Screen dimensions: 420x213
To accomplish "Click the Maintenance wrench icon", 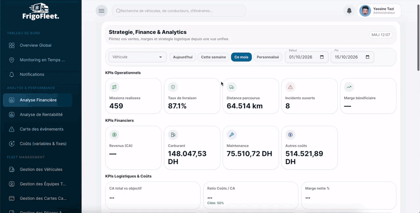I will pos(232,135).
